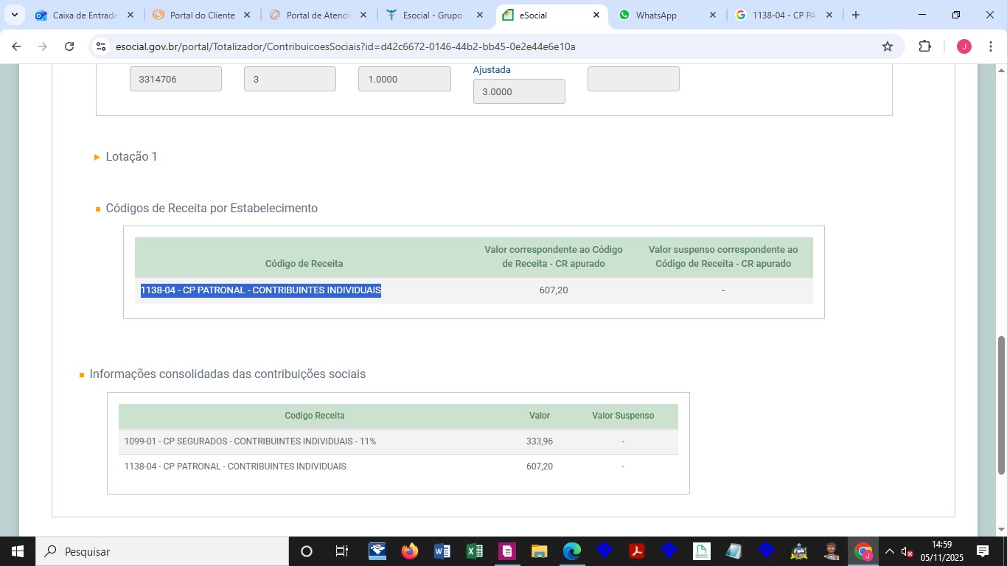Screen dimensions: 1007x566
Task: Bookmark this page with the star icon
Action: (x=888, y=46)
